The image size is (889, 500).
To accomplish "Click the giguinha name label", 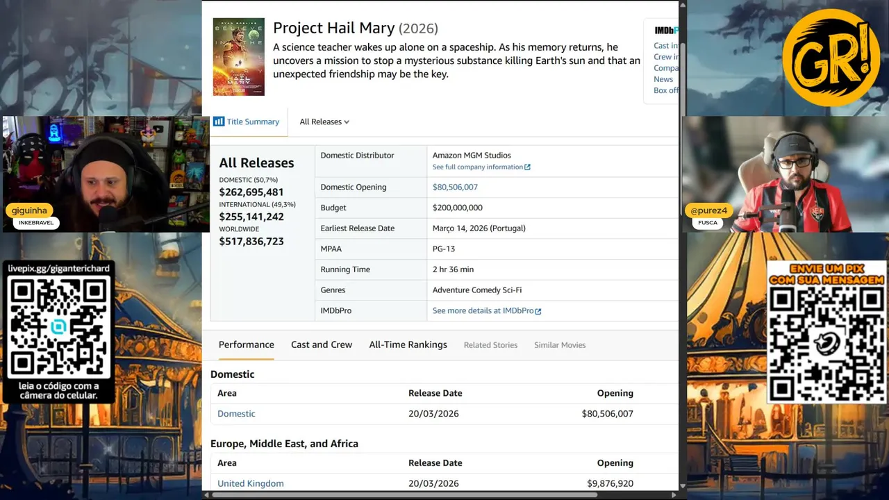I will [x=29, y=210].
